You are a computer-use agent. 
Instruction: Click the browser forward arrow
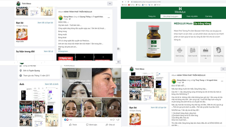click(125, 2)
